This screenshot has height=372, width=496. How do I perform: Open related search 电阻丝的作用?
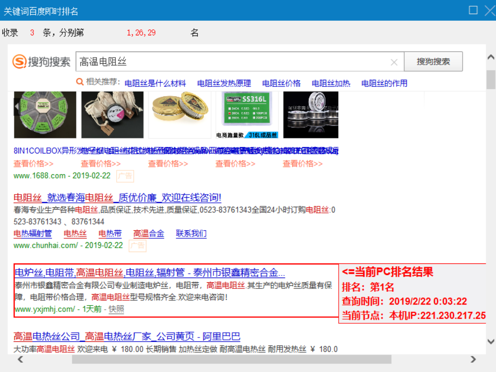[x=384, y=84]
